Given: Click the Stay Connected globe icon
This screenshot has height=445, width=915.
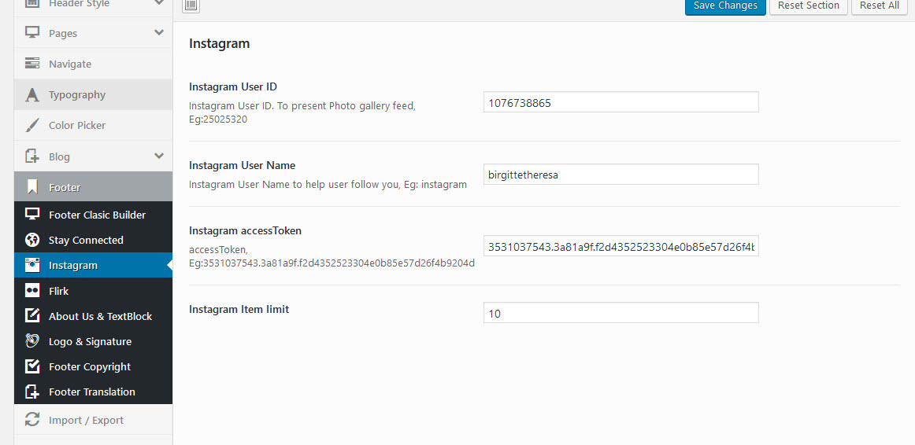Looking at the screenshot, I should click(x=32, y=240).
